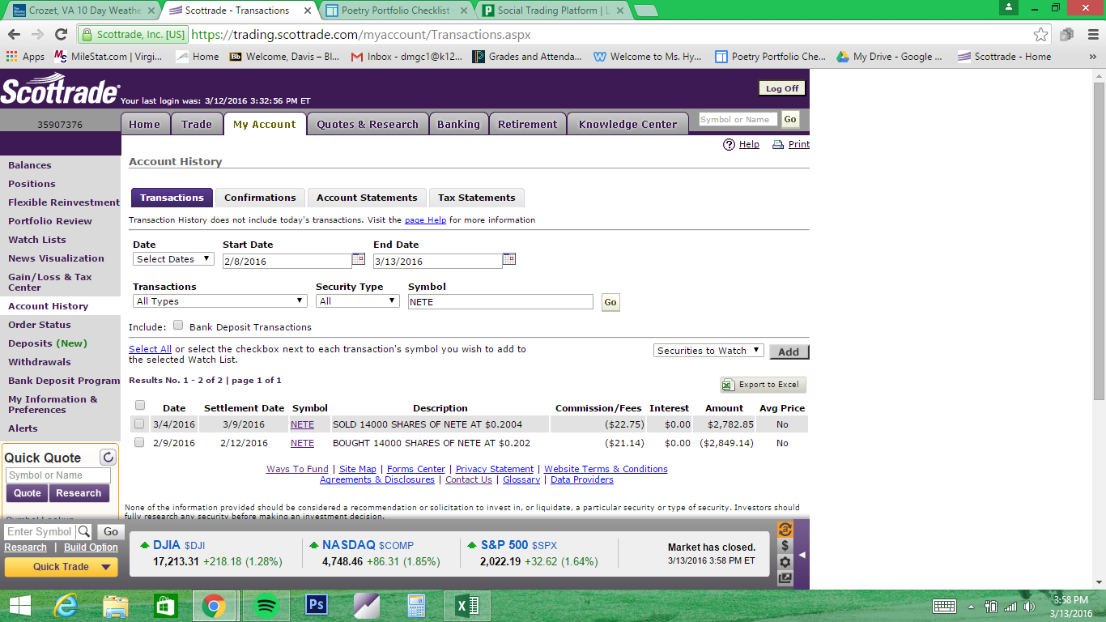Click the Symbol field containing NETE
This screenshot has width=1106, height=622.
click(x=500, y=301)
